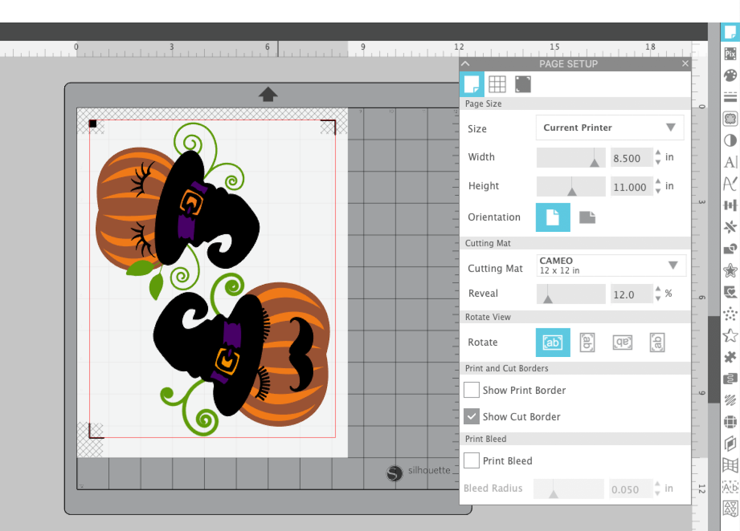Open the Sketch hatched-lines panel

(x=730, y=400)
